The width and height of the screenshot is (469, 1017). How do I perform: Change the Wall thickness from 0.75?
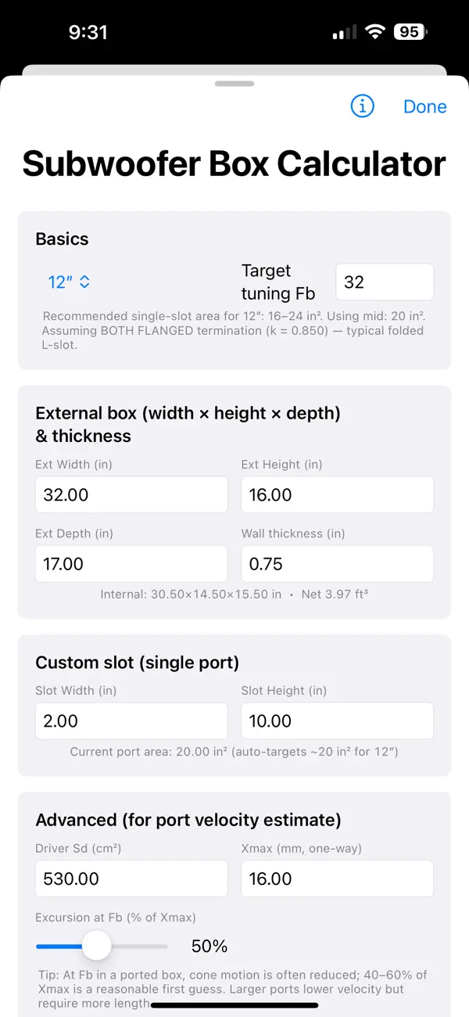337,563
